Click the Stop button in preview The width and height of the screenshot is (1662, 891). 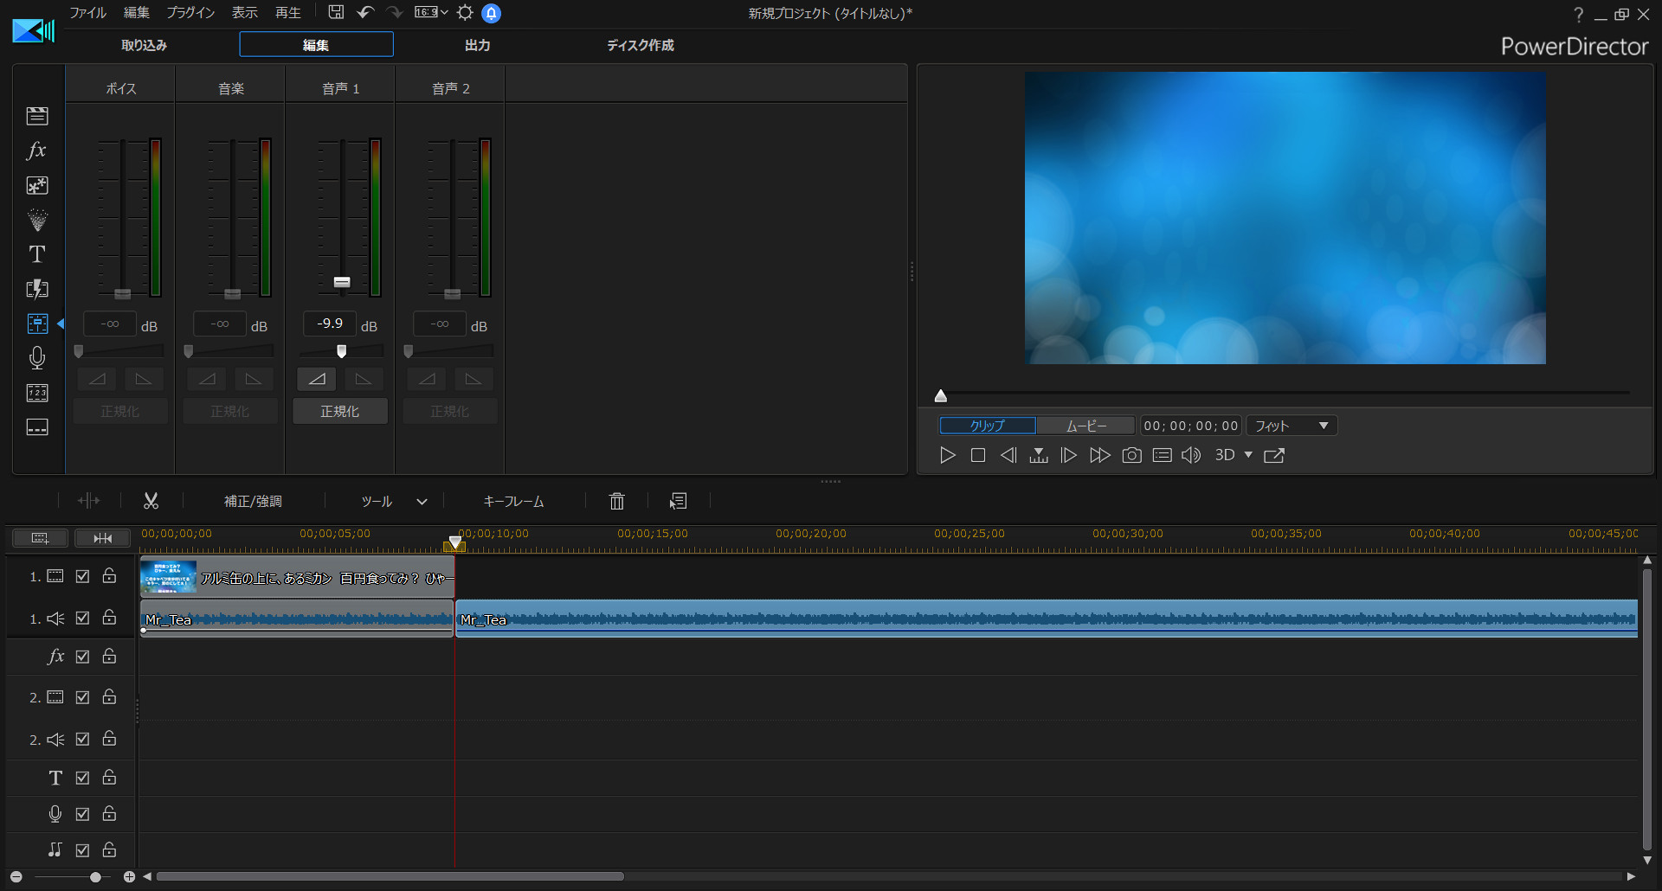[978, 455]
